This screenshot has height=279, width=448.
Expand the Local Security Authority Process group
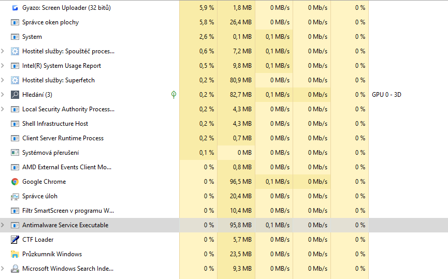pos(3,109)
